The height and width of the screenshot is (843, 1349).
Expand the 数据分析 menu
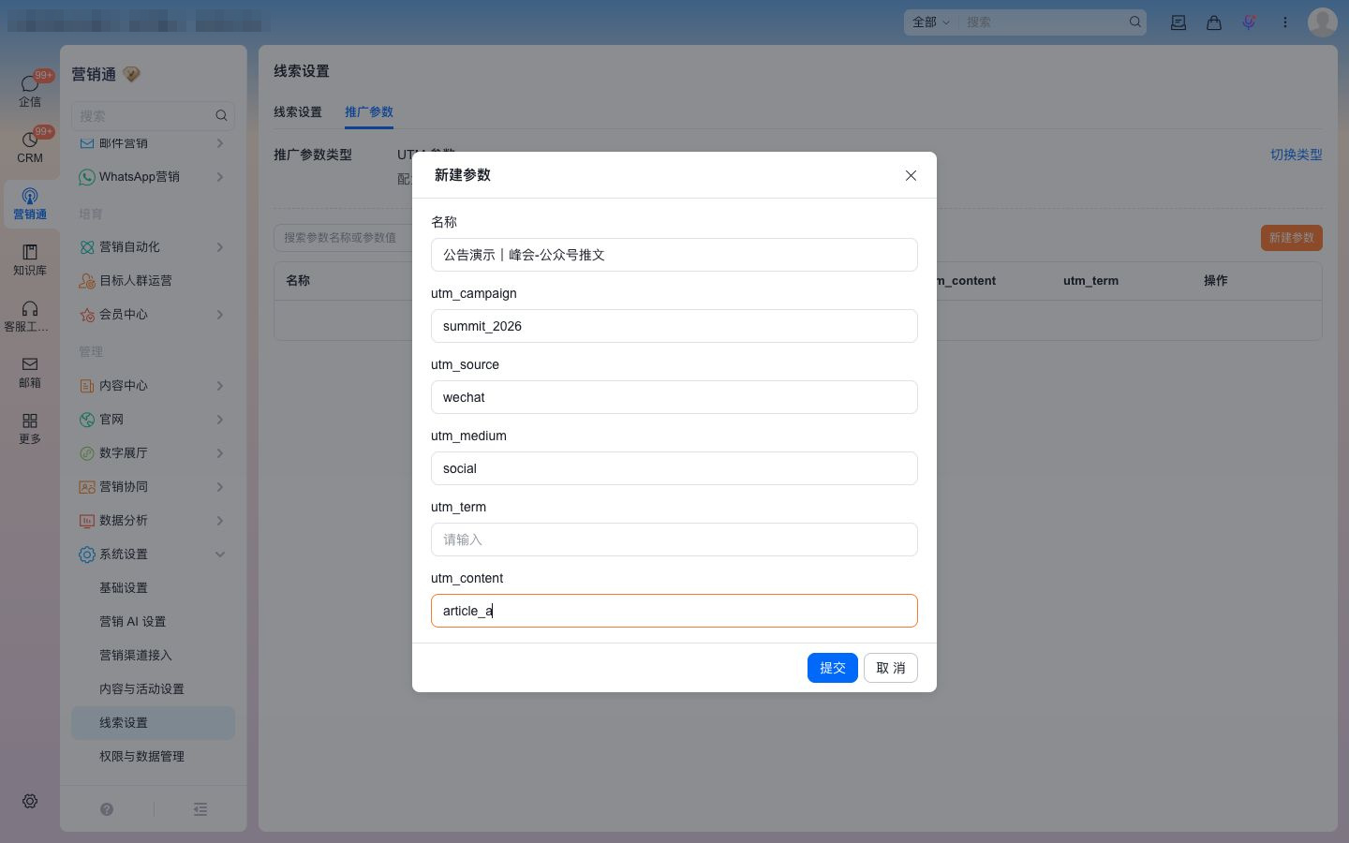[x=154, y=521]
